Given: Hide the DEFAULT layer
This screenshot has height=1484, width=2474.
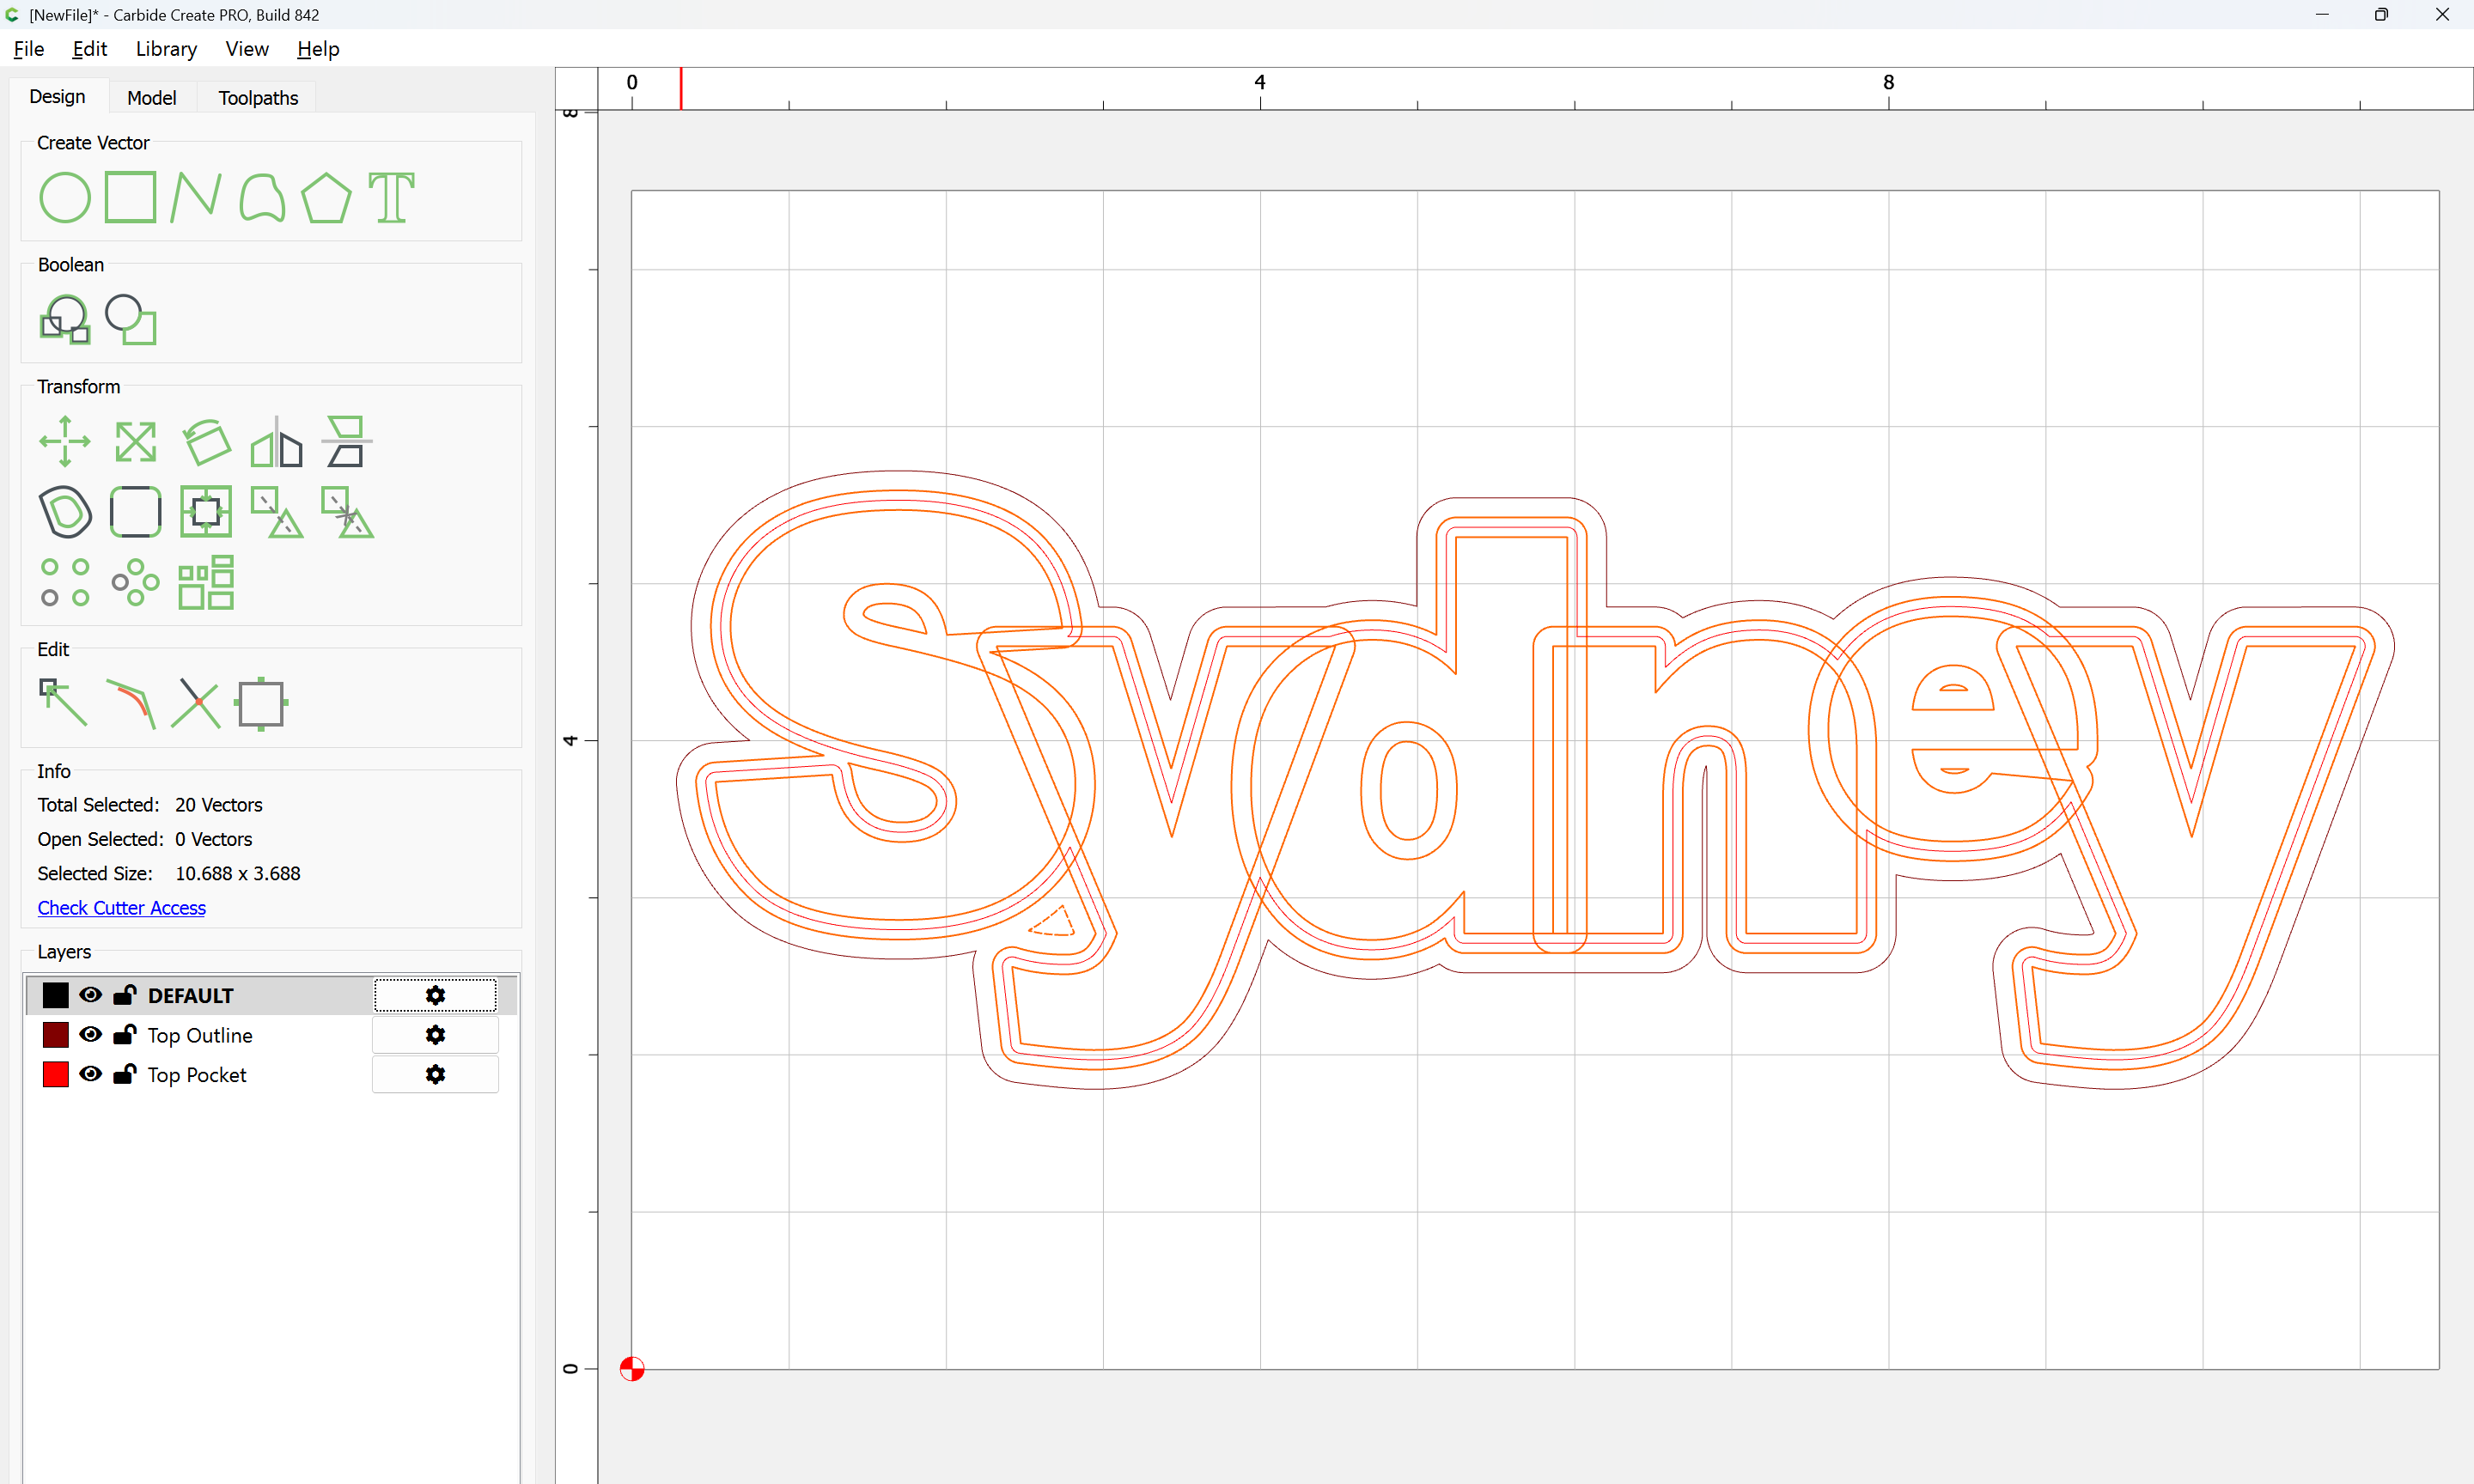Looking at the screenshot, I should pyautogui.click(x=91, y=995).
